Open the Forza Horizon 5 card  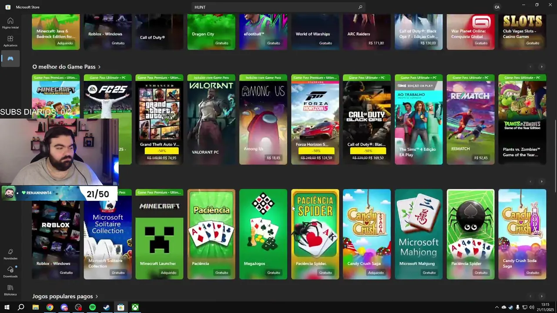point(315,120)
